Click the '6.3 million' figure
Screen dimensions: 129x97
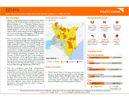tap(92, 26)
